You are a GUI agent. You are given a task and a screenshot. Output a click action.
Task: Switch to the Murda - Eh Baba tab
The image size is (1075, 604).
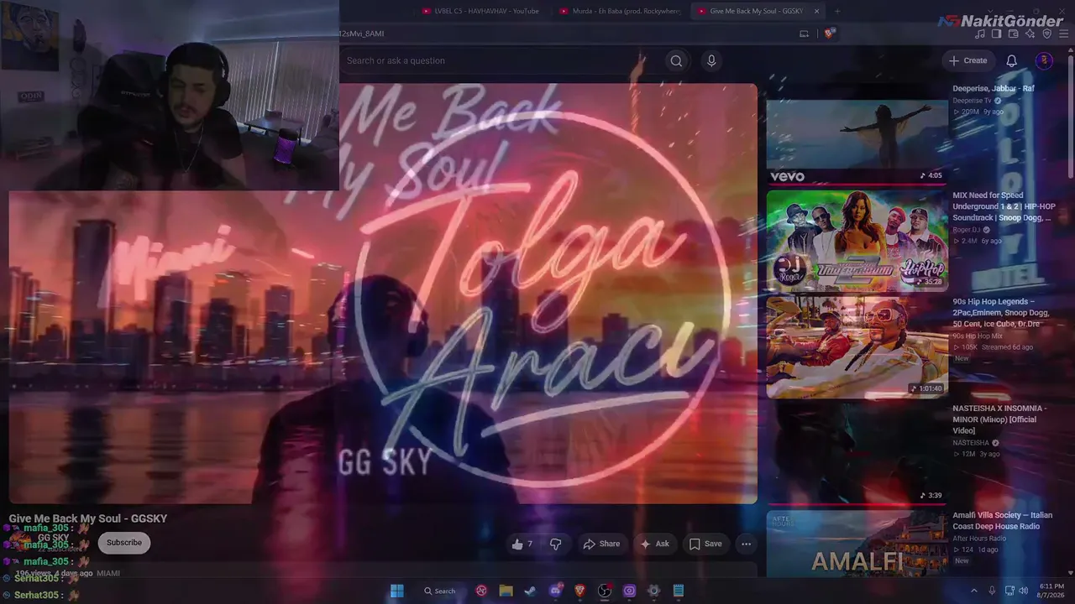tap(621, 11)
